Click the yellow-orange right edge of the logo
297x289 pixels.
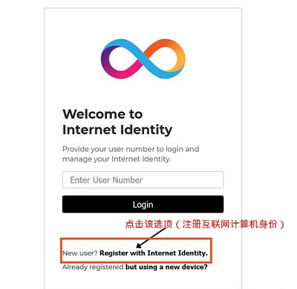182,58
